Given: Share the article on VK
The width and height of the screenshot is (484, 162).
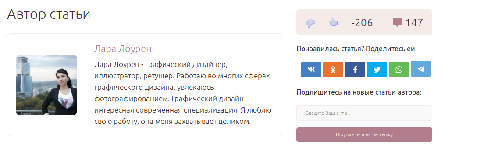Looking at the screenshot, I should click(x=311, y=70).
